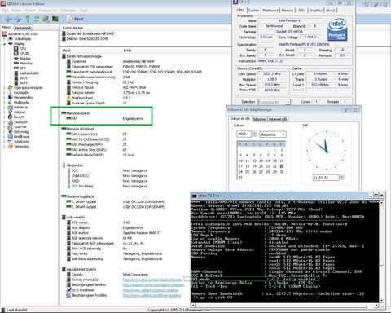Viewport: 391px width, 313px height.
Task: Open the Memória node in the tree
Action: pyautogui.click(x=23, y=64)
